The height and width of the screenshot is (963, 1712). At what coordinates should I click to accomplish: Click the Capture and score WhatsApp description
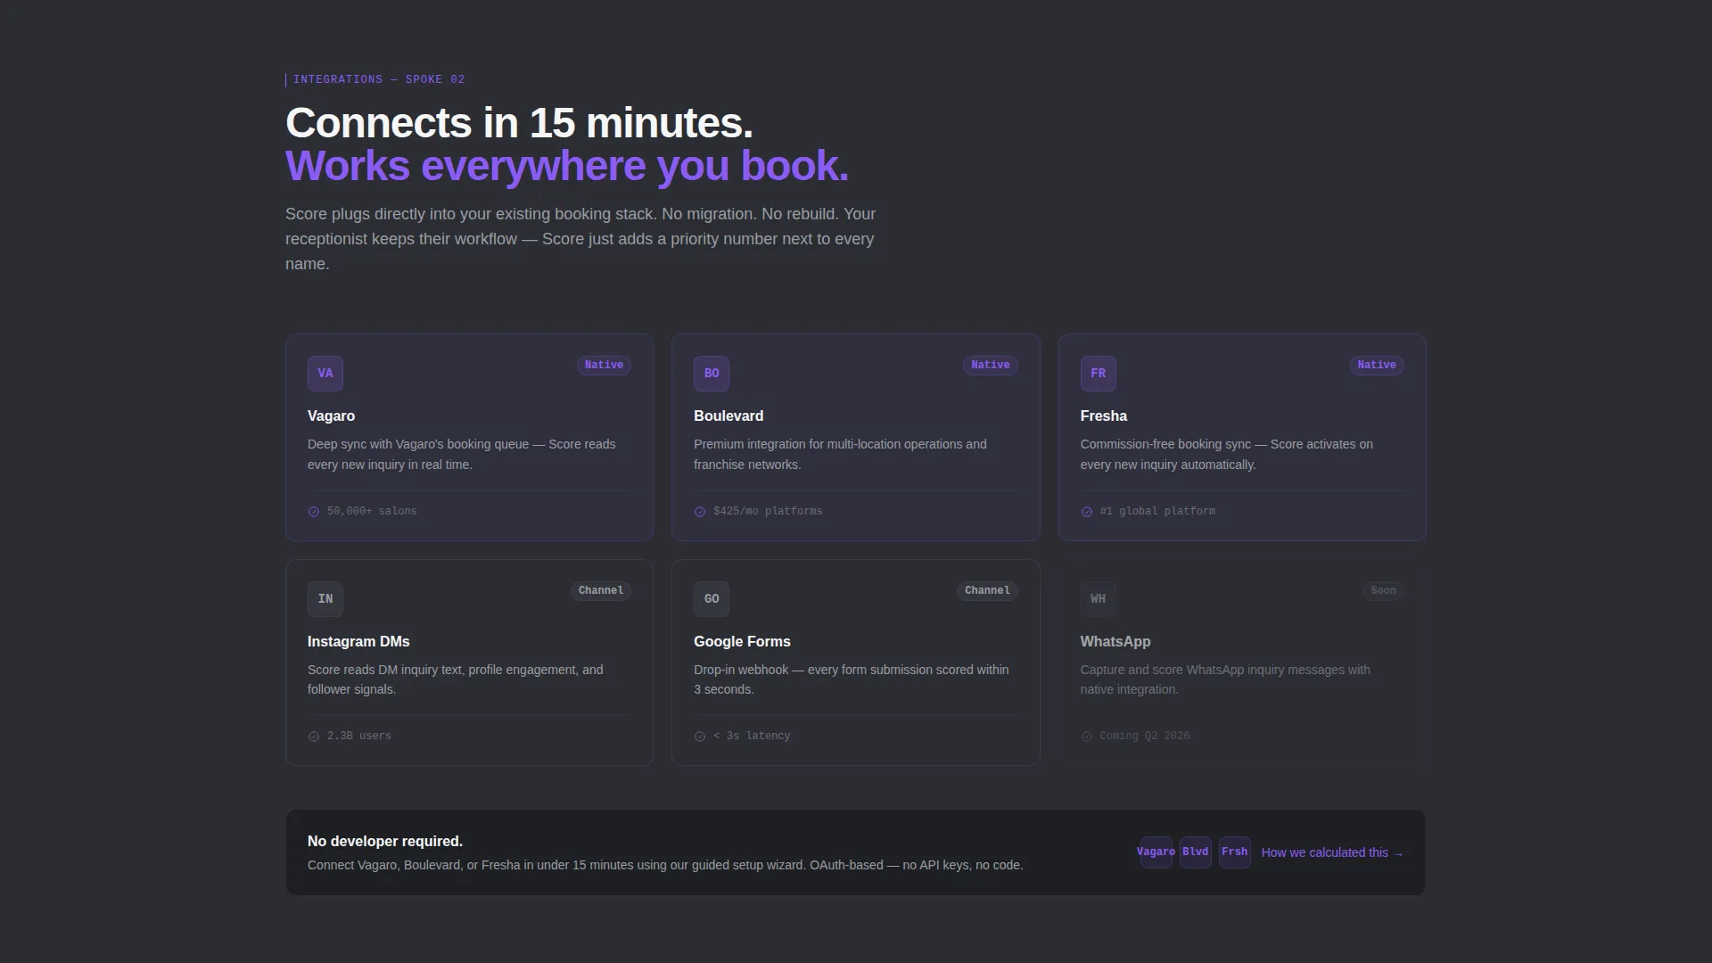[1225, 679]
